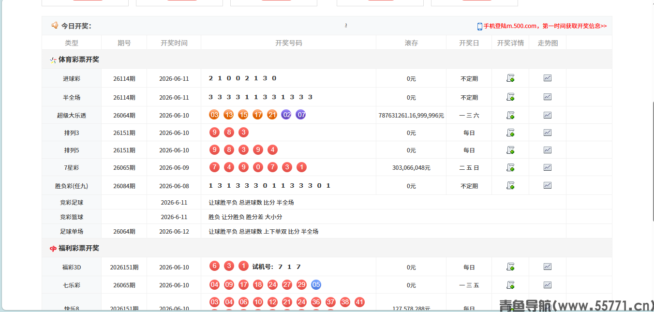654x312 pixels.
Task: Open the 福彩3D lottery link
Action: (72, 267)
